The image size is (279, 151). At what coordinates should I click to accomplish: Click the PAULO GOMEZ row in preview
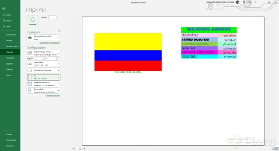pyautogui.click(x=209, y=57)
